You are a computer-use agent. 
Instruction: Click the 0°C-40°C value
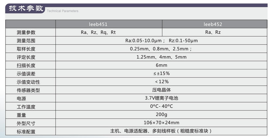click(162, 106)
